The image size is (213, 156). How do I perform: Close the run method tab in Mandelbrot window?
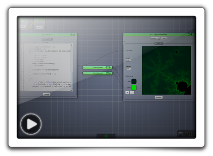(162, 44)
